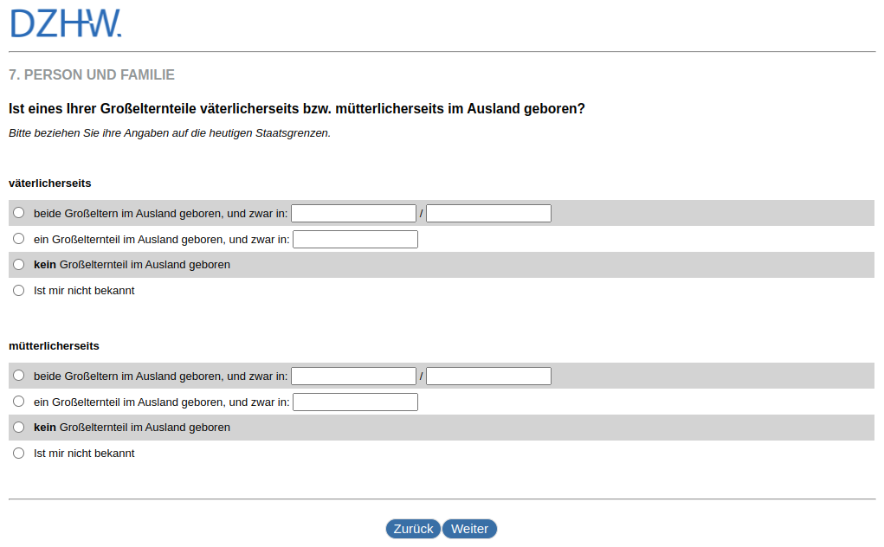Select 'ein Großelternteil im Ausland geboren' under väterlicherseits

pos(18,238)
